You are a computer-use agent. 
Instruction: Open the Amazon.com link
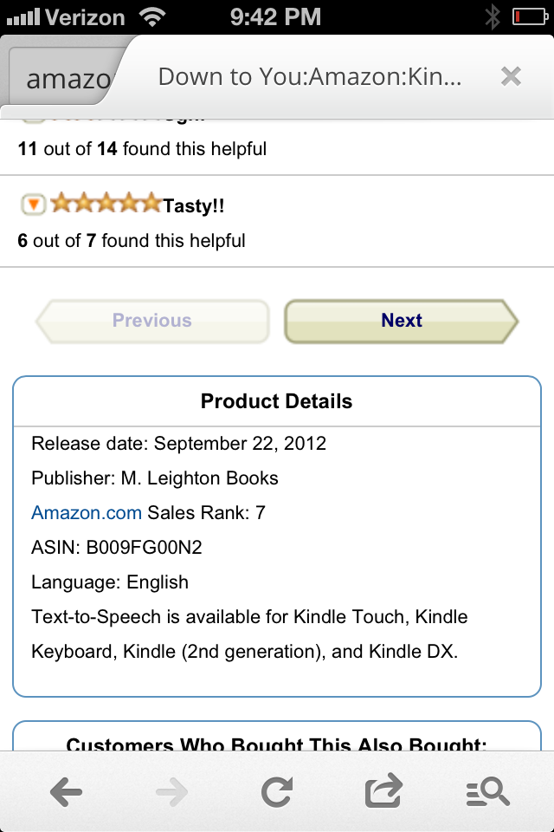86,513
